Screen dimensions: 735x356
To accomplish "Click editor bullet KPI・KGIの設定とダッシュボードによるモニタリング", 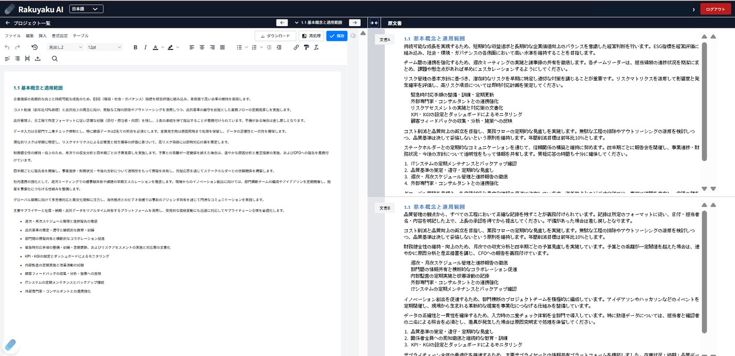I will [67, 256].
